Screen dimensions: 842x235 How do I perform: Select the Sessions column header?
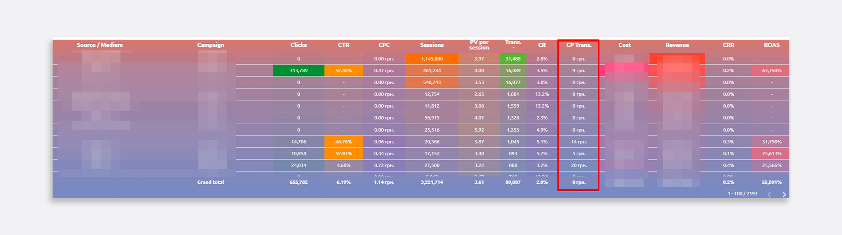432,45
